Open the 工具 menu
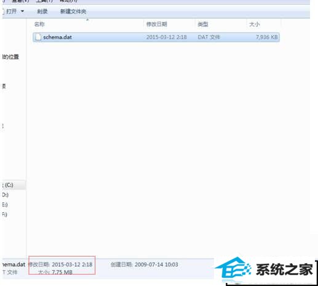This screenshot has height=286, width=318. tap(44, 1)
